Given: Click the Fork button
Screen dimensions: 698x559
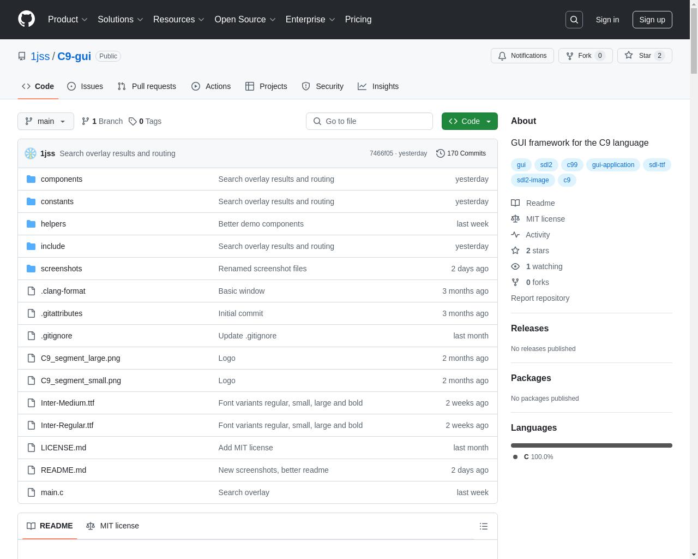Looking at the screenshot, I should pyautogui.click(x=585, y=56).
